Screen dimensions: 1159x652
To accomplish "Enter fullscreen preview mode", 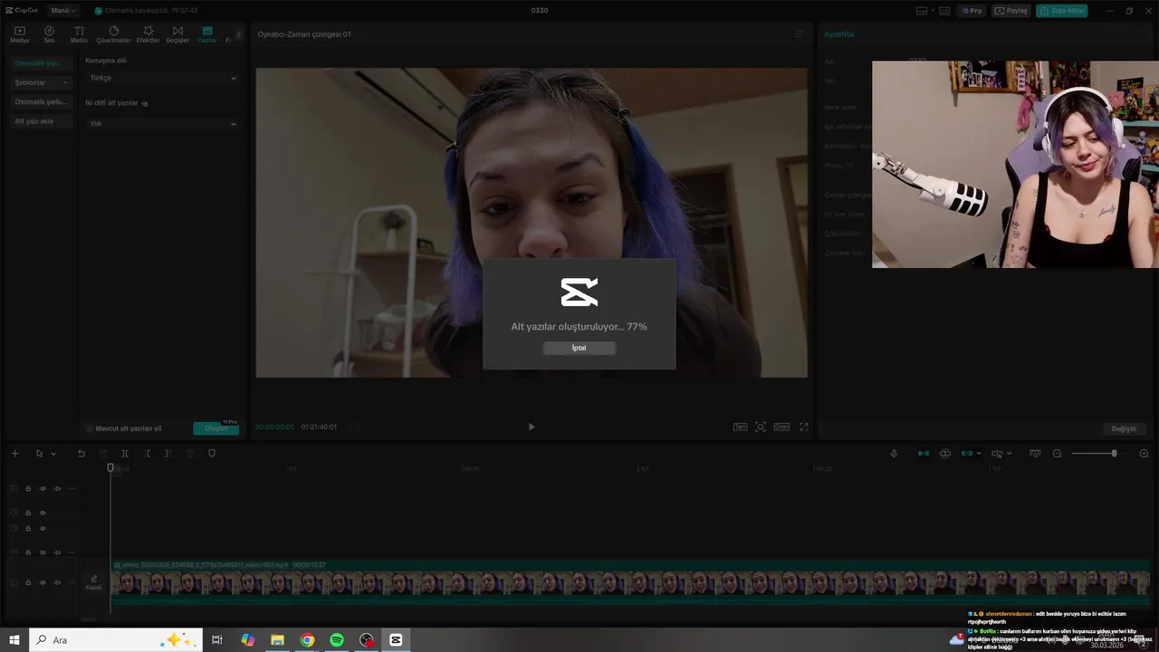I will [x=803, y=427].
